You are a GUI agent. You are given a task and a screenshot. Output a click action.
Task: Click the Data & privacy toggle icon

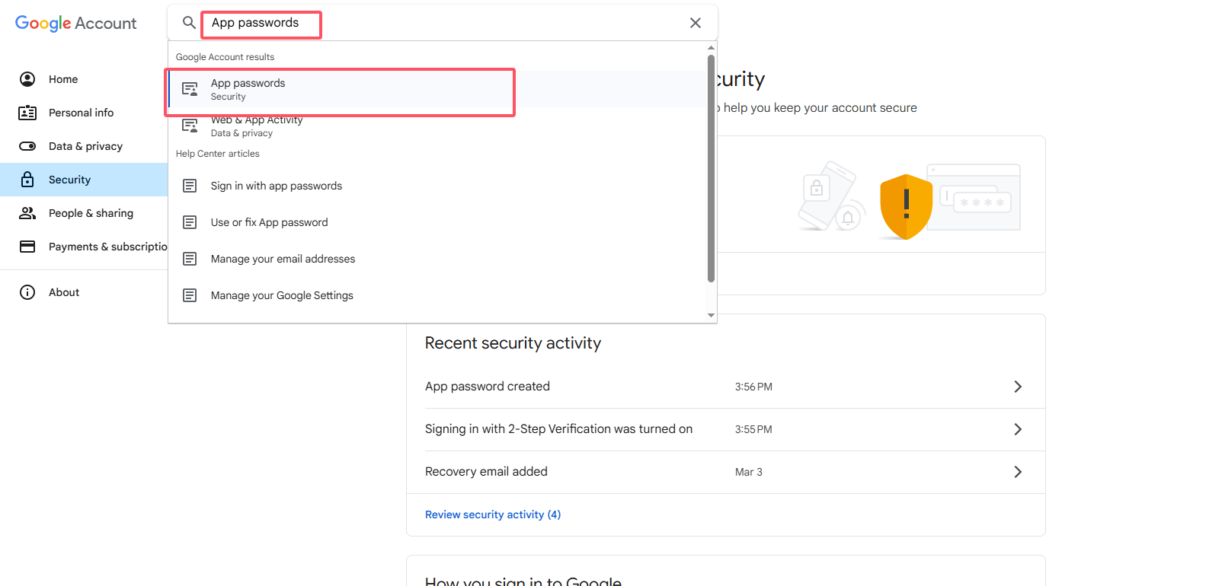coord(27,146)
